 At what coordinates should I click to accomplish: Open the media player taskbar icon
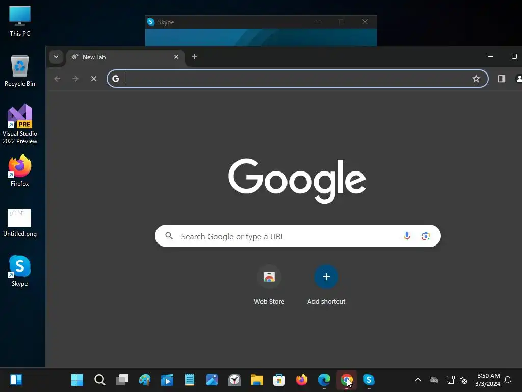pyautogui.click(x=167, y=380)
